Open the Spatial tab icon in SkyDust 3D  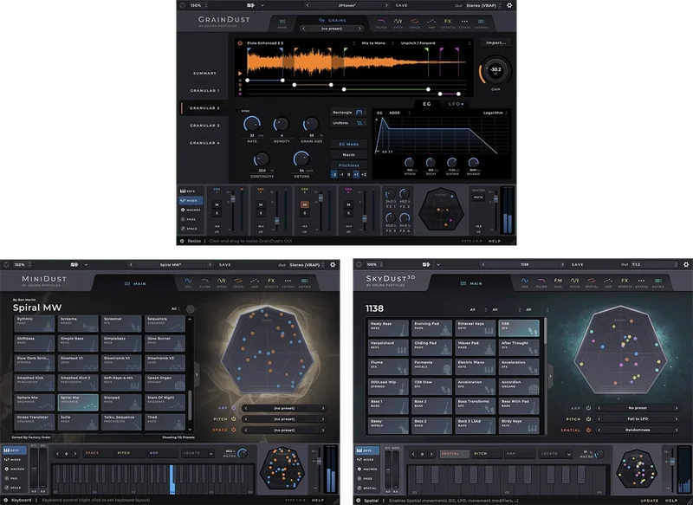pyautogui.click(x=592, y=282)
